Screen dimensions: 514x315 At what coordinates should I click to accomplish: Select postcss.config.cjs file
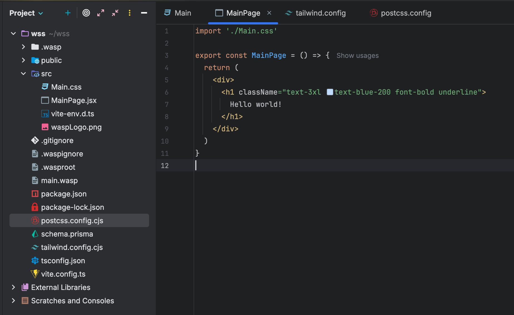[79, 220]
